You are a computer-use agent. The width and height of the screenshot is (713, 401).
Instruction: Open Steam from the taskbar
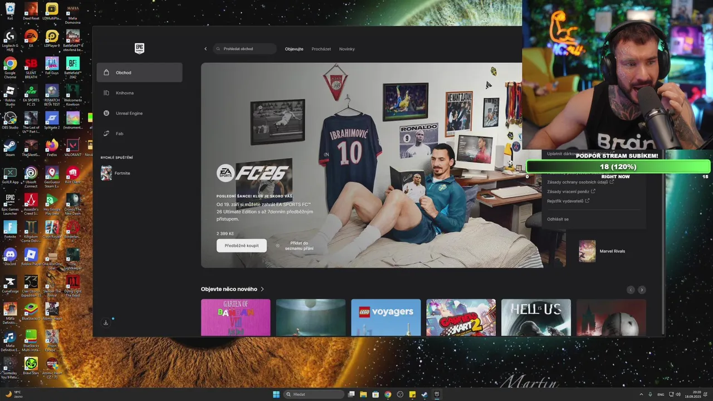[424, 394]
